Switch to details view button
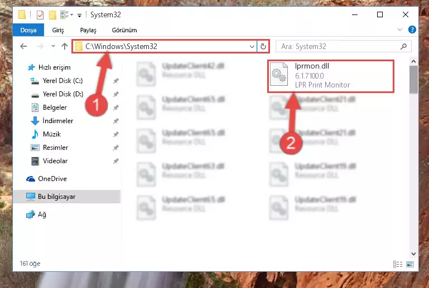Viewport: 429px width, 288px height. (398, 264)
